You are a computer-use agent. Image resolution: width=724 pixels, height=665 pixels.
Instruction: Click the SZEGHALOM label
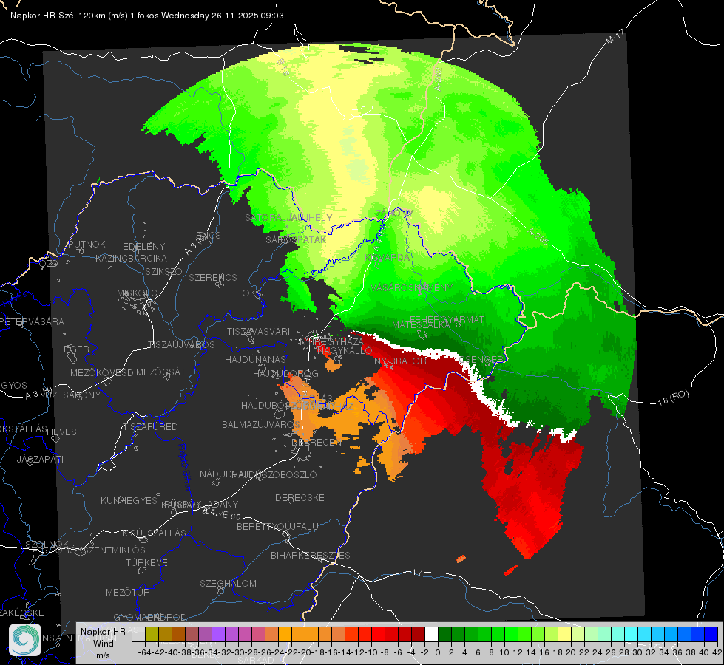[x=228, y=583]
